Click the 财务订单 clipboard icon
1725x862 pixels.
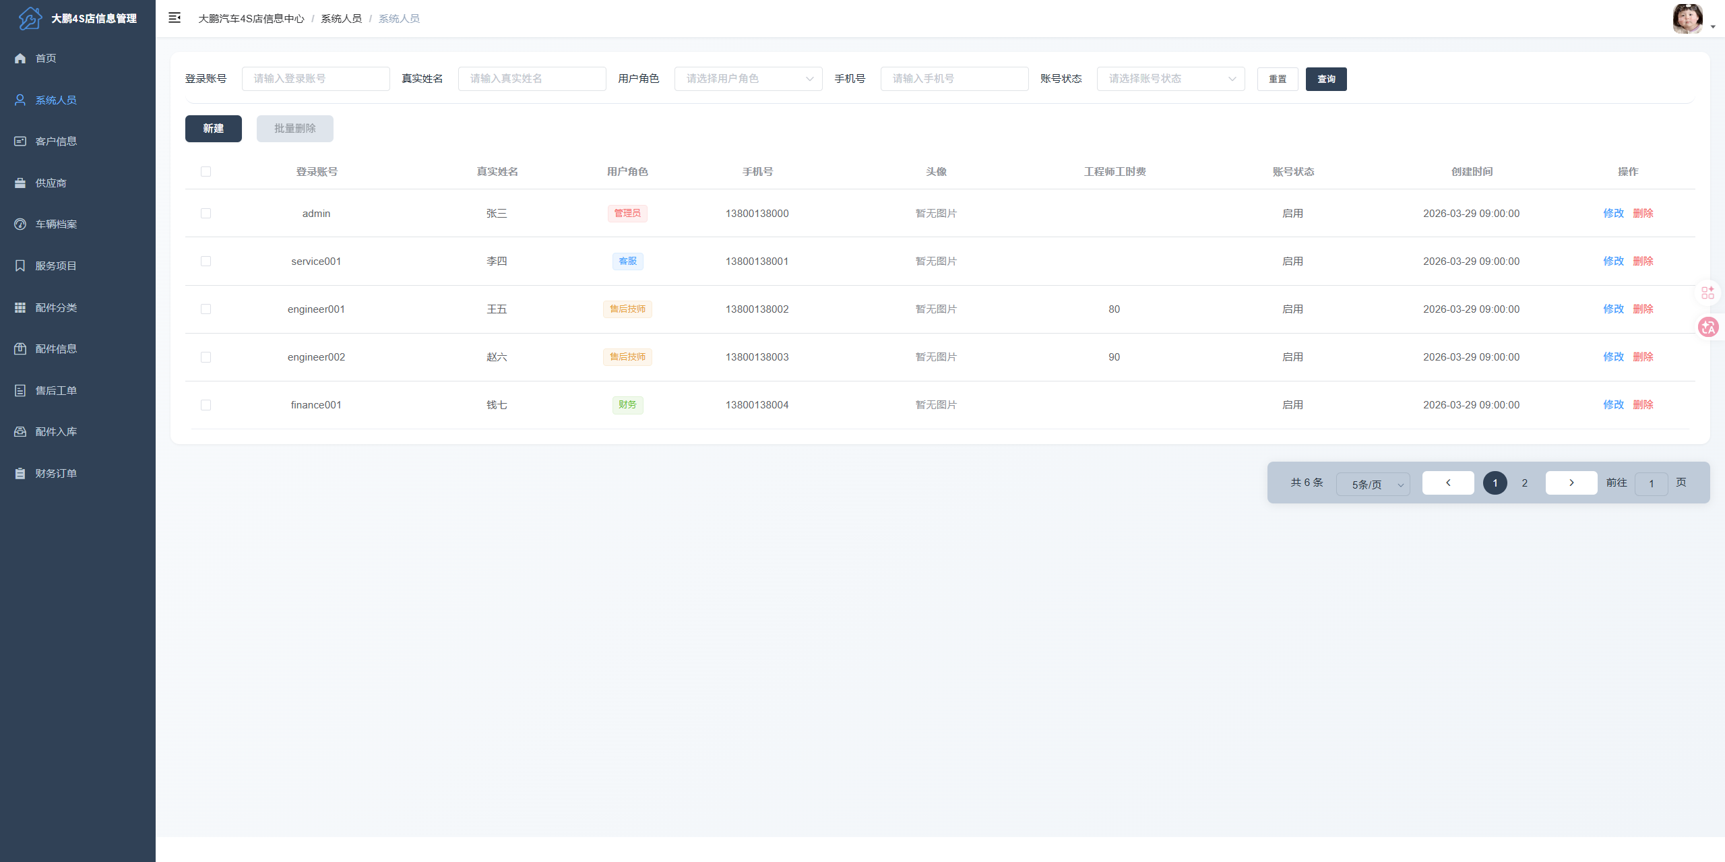click(20, 473)
